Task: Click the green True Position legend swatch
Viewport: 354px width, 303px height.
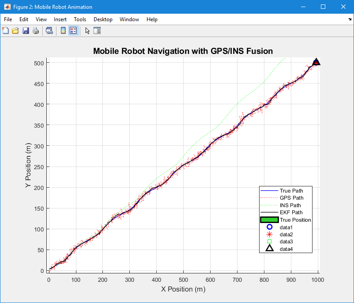Action: click(x=269, y=220)
